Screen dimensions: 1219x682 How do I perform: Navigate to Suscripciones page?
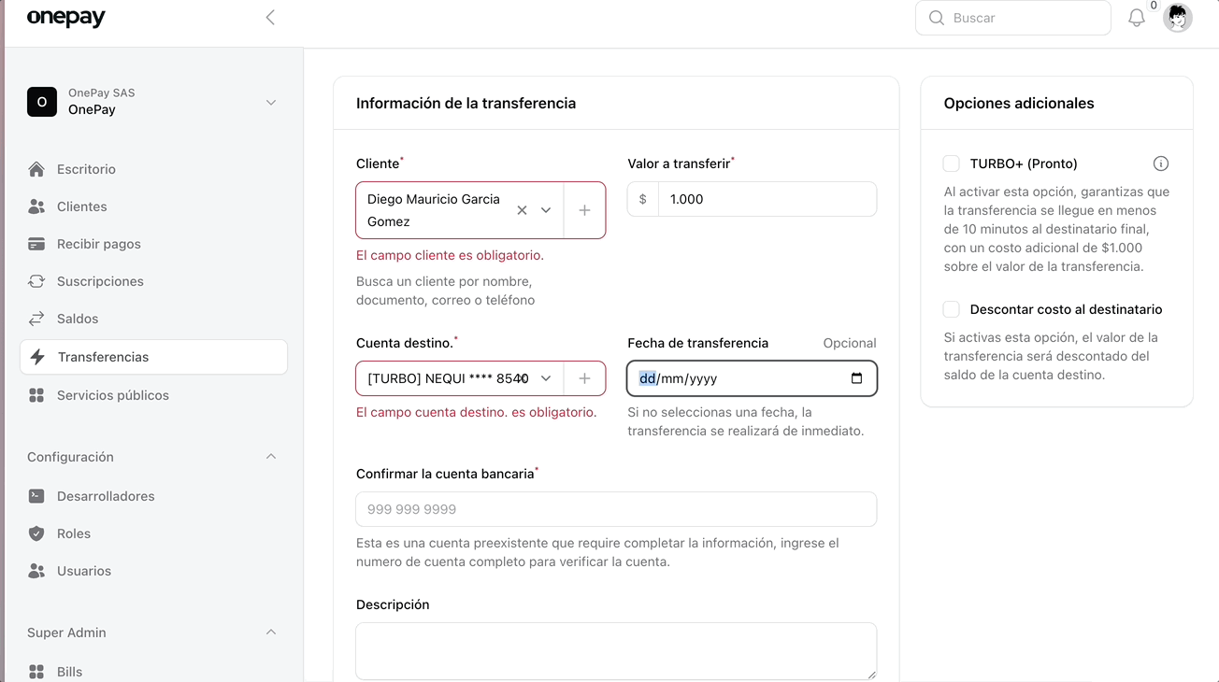(100, 281)
